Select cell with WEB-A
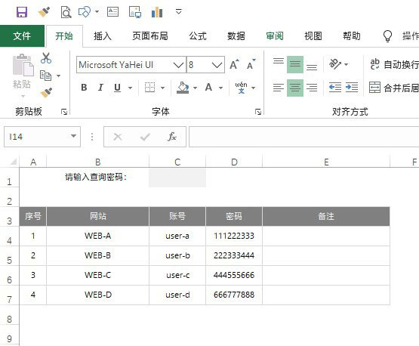 98,236
